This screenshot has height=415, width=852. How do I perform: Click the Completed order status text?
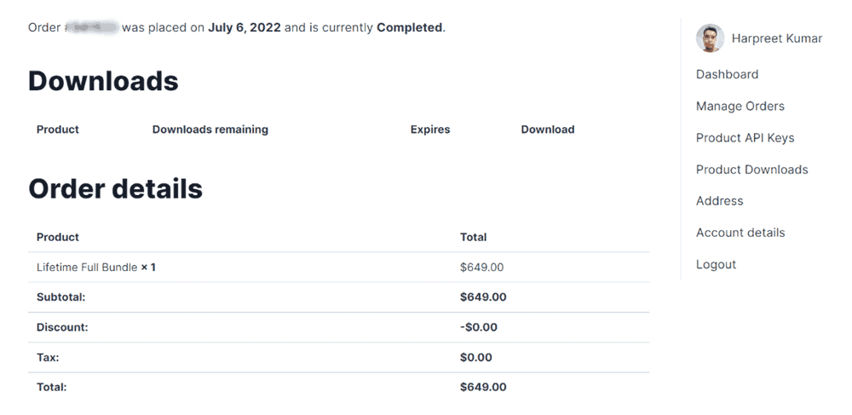pos(409,27)
